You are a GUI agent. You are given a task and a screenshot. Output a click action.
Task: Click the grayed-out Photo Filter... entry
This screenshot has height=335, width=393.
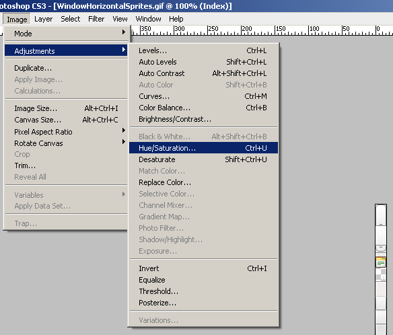tap(203, 228)
